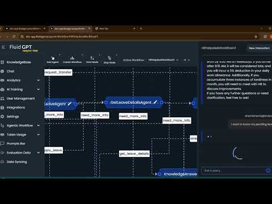The width and height of the screenshot is (272, 204).
Task: Click the User Management people icon
Action: click(2, 99)
